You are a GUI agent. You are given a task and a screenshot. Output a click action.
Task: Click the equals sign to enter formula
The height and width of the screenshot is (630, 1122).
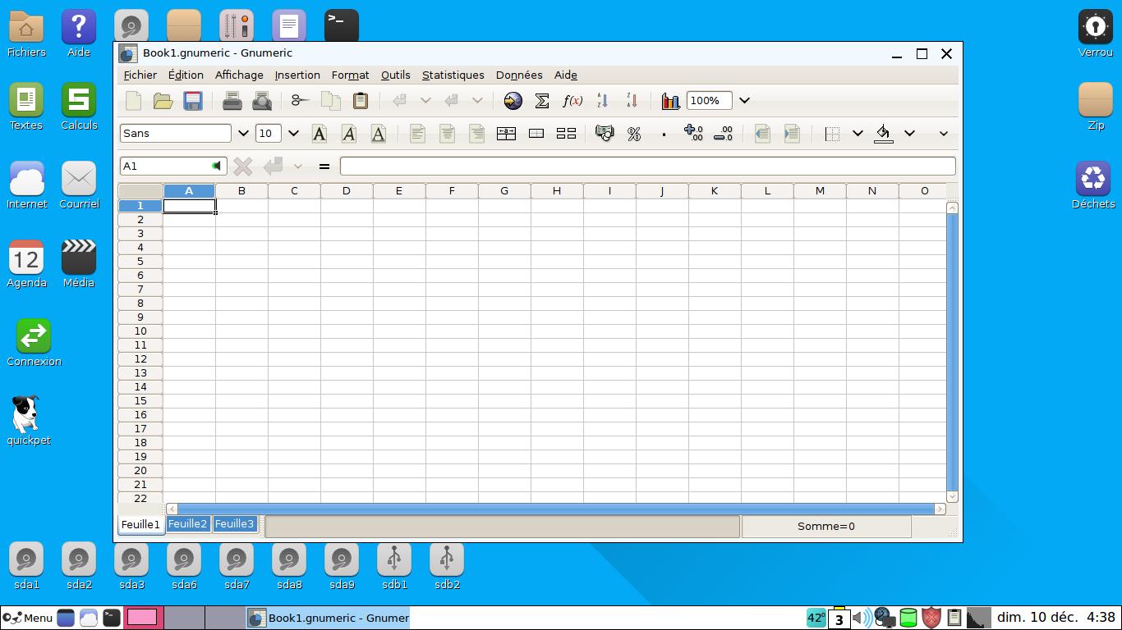[324, 167]
